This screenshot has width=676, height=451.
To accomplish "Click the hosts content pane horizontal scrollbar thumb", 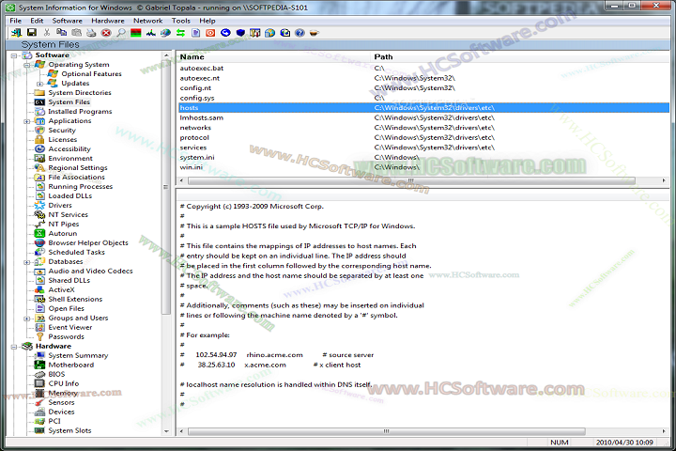I will [x=387, y=431].
